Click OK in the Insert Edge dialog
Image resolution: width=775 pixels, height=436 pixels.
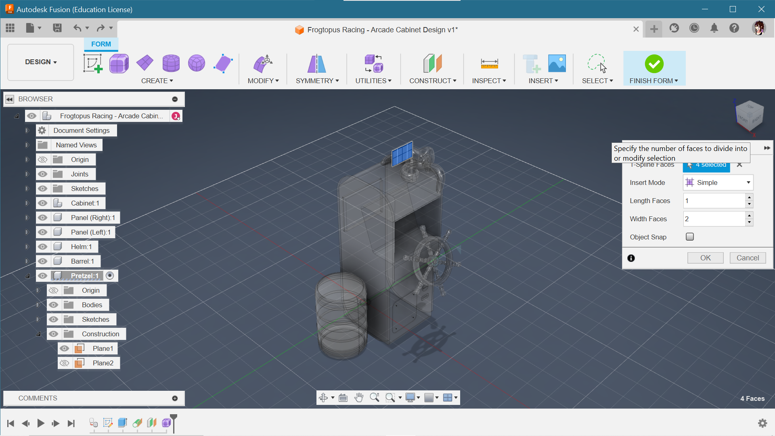tap(706, 258)
